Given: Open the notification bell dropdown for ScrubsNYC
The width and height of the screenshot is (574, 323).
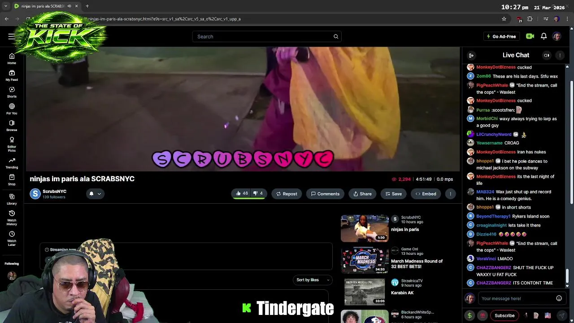Looking at the screenshot, I should pos(95,194).
